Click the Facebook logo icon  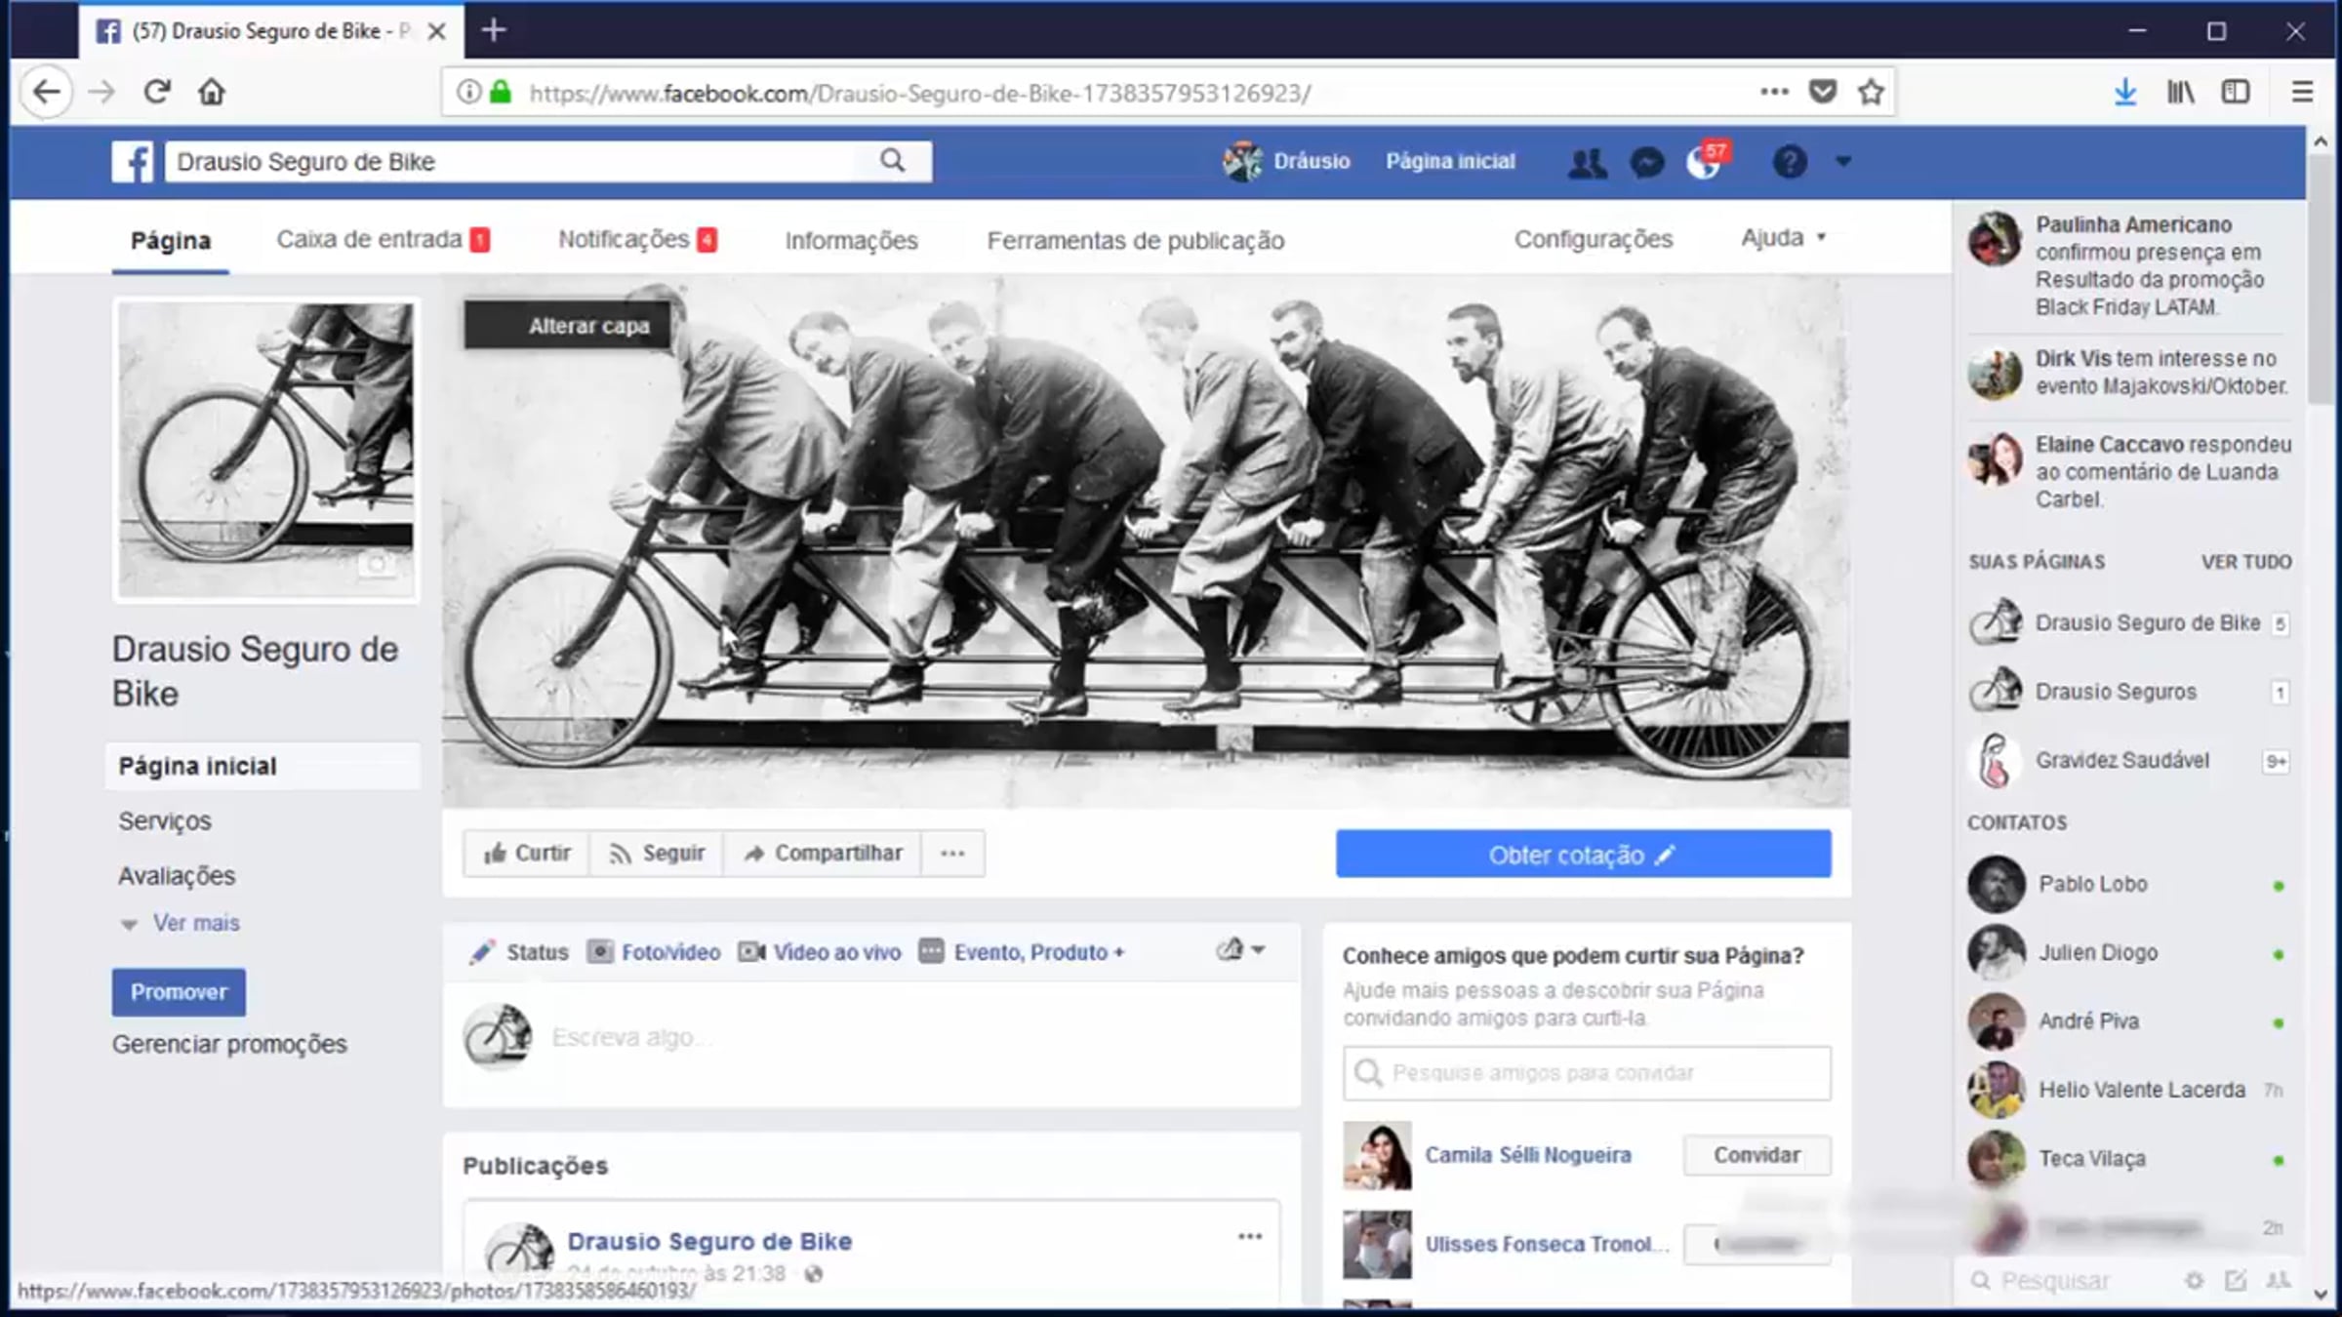pos(133,162)
